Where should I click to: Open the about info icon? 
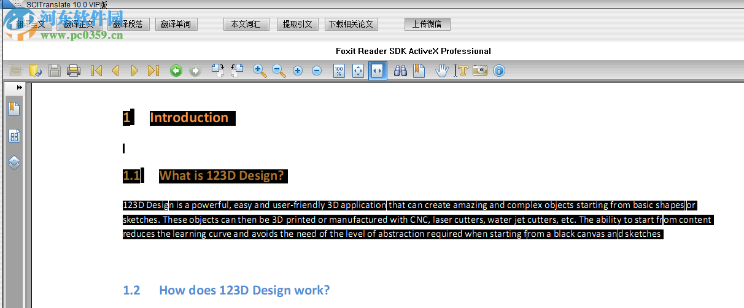pyautogui.click(x=499, y=71)
